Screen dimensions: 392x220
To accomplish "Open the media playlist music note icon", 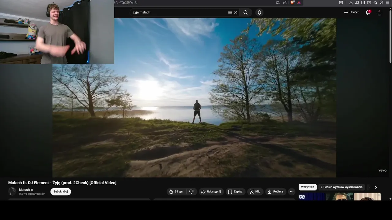I will coord(357,2).
